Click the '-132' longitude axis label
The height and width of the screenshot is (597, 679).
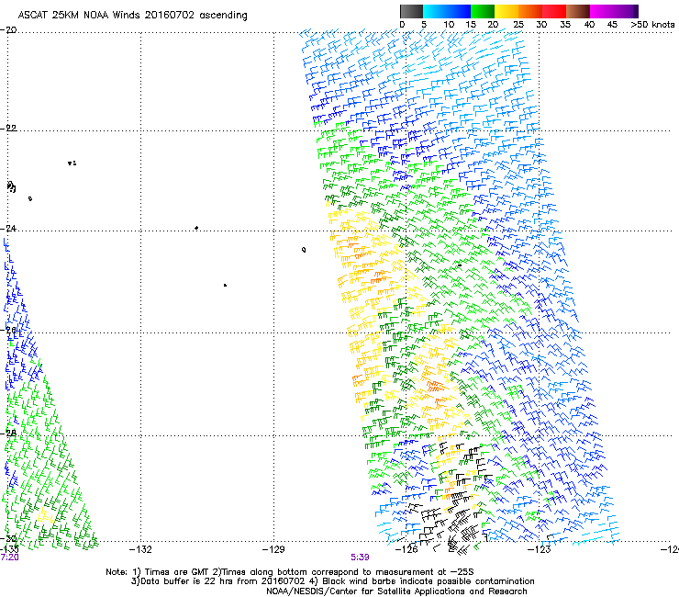(x=140, y=550)
